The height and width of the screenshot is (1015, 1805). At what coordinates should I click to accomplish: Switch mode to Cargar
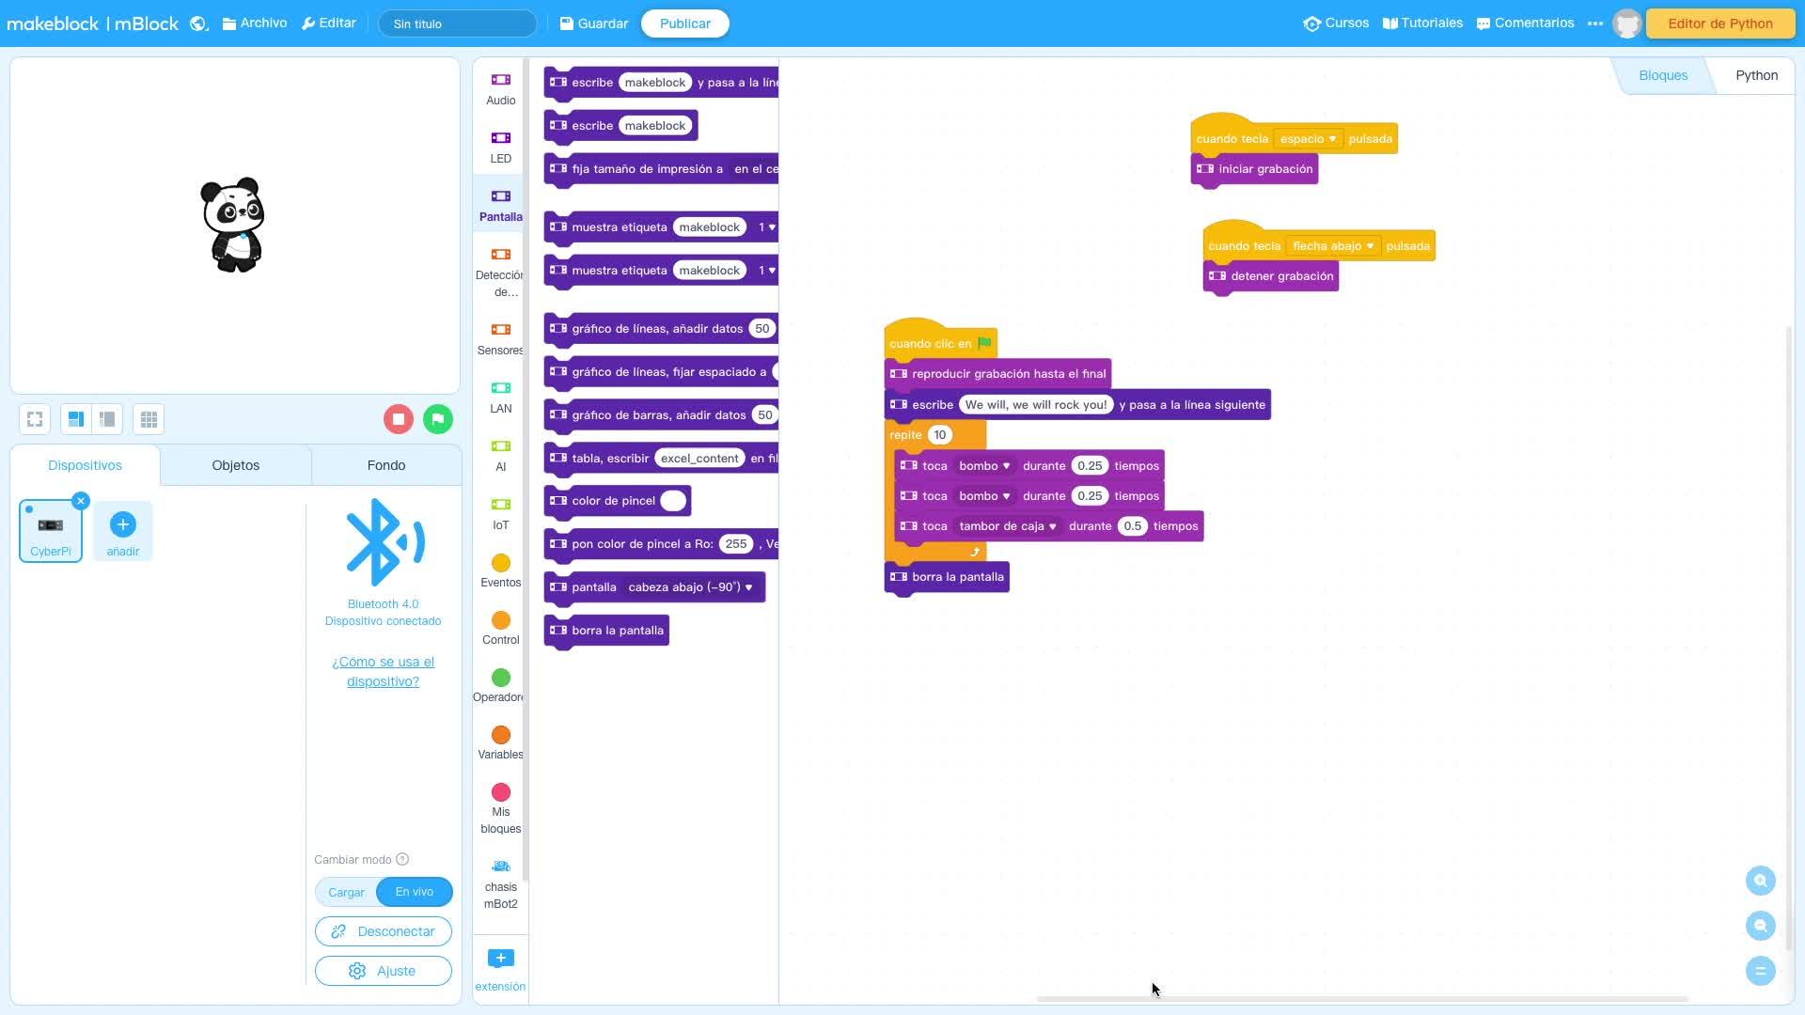[x=346, y=892]
